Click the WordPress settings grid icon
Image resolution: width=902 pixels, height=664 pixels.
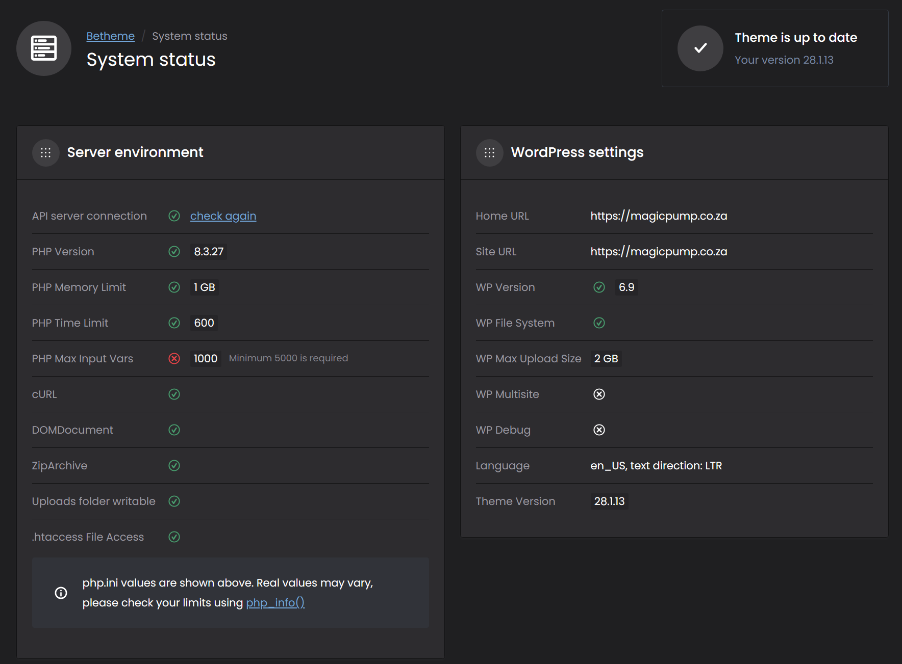[x=489, y=153]
